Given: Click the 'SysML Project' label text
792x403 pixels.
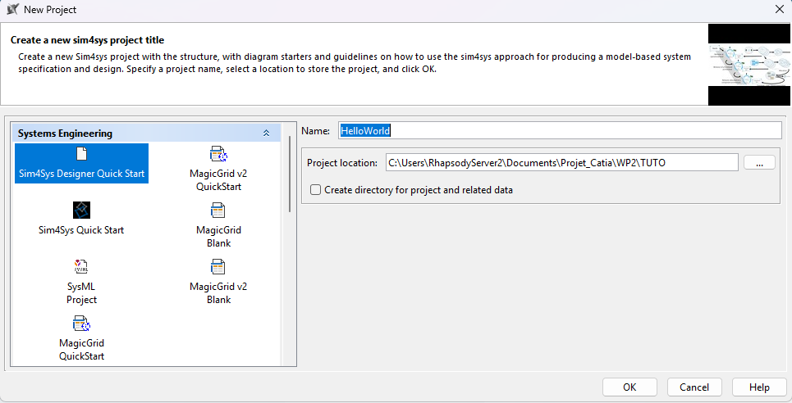Looking at the screenshot, I should (81, 293).
